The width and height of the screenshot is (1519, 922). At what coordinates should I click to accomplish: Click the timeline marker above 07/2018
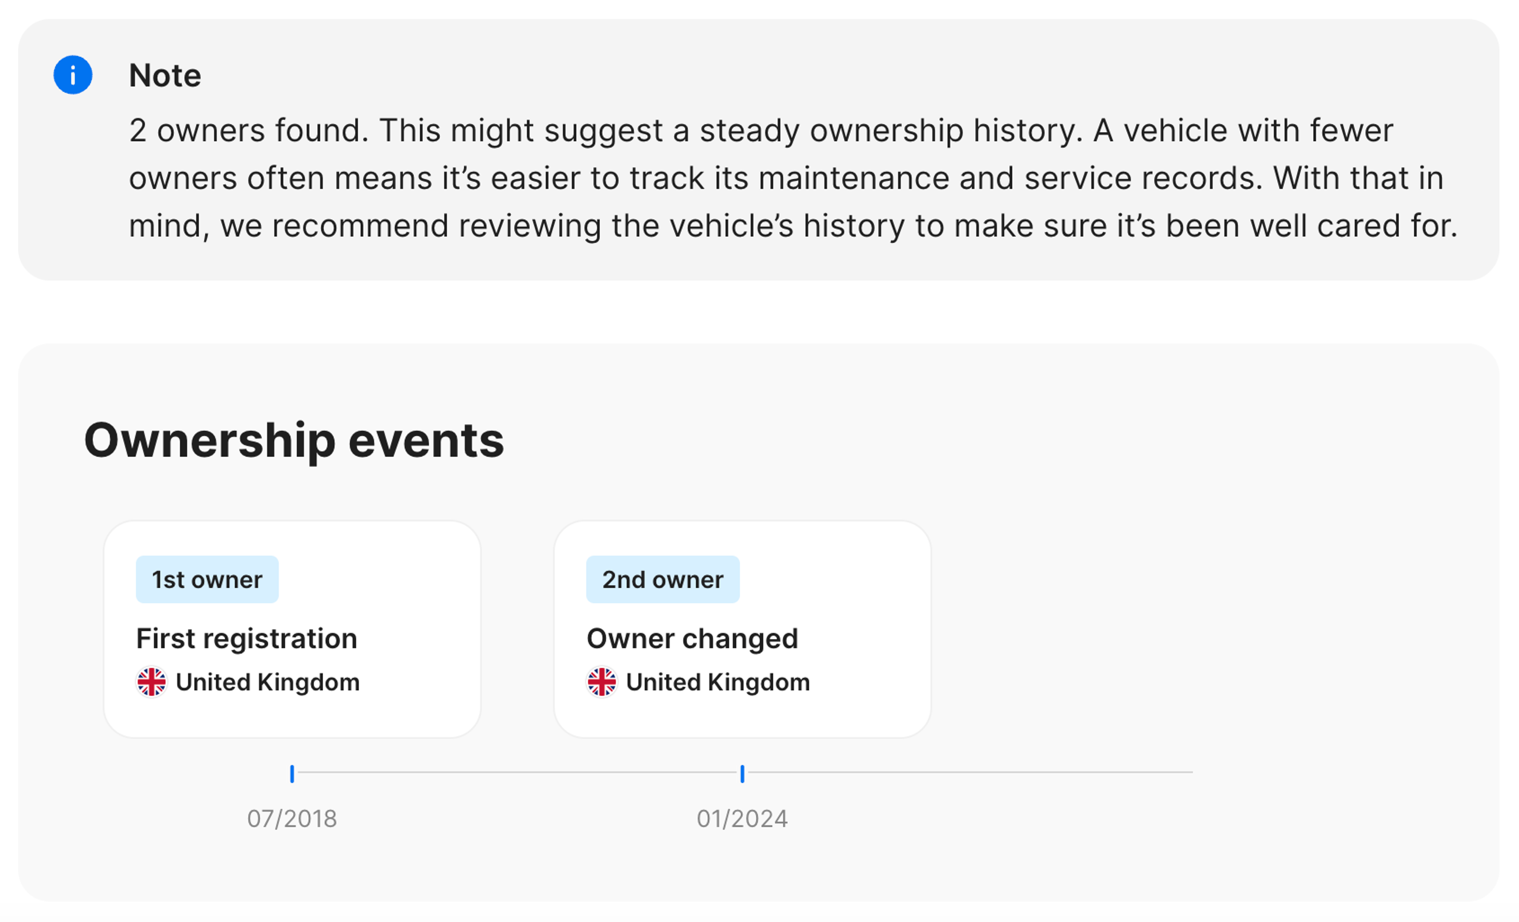292,773
